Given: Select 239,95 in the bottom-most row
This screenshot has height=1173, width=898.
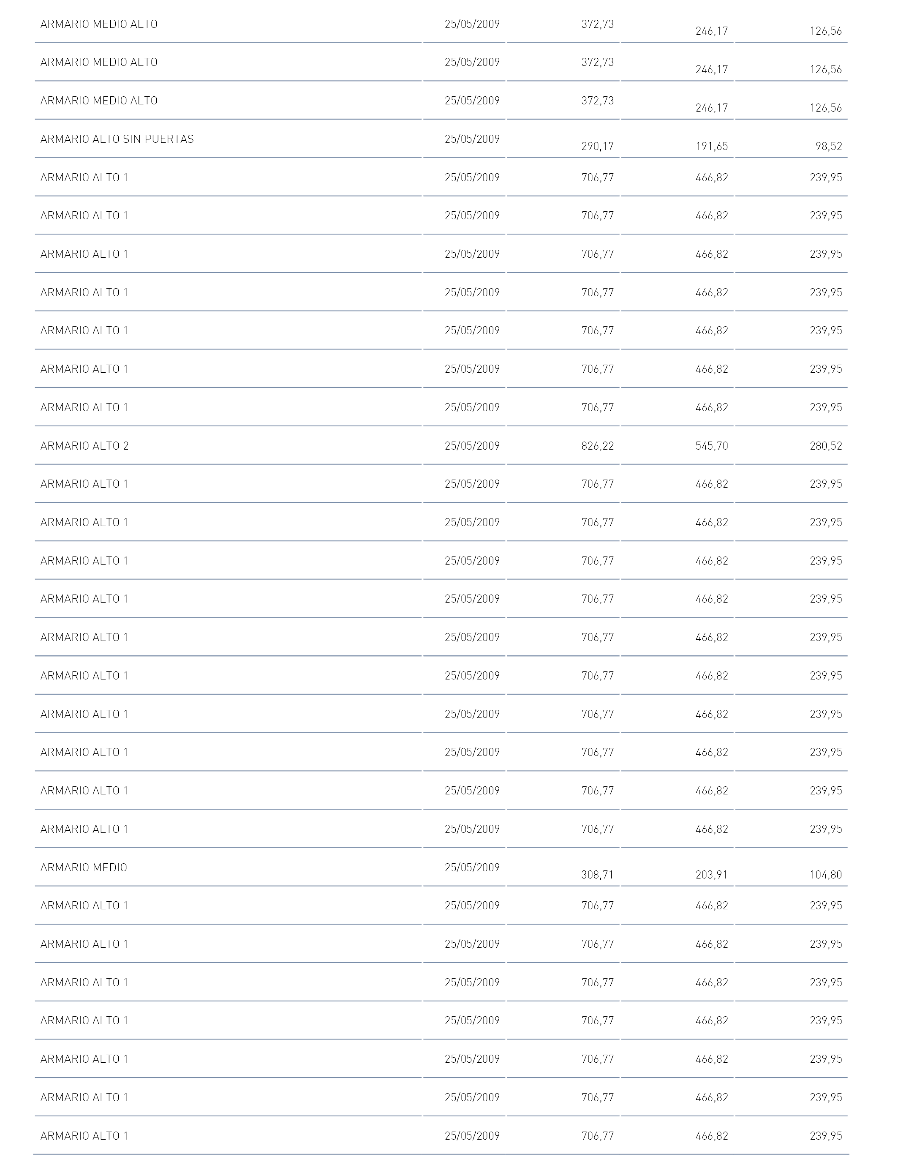Looking at the screenshot, I should click(x=826, y=1135).
